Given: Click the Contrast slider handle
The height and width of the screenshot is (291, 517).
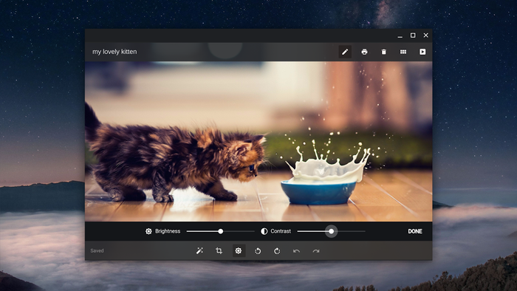Looking at the screenshot, I should point(332,231).
